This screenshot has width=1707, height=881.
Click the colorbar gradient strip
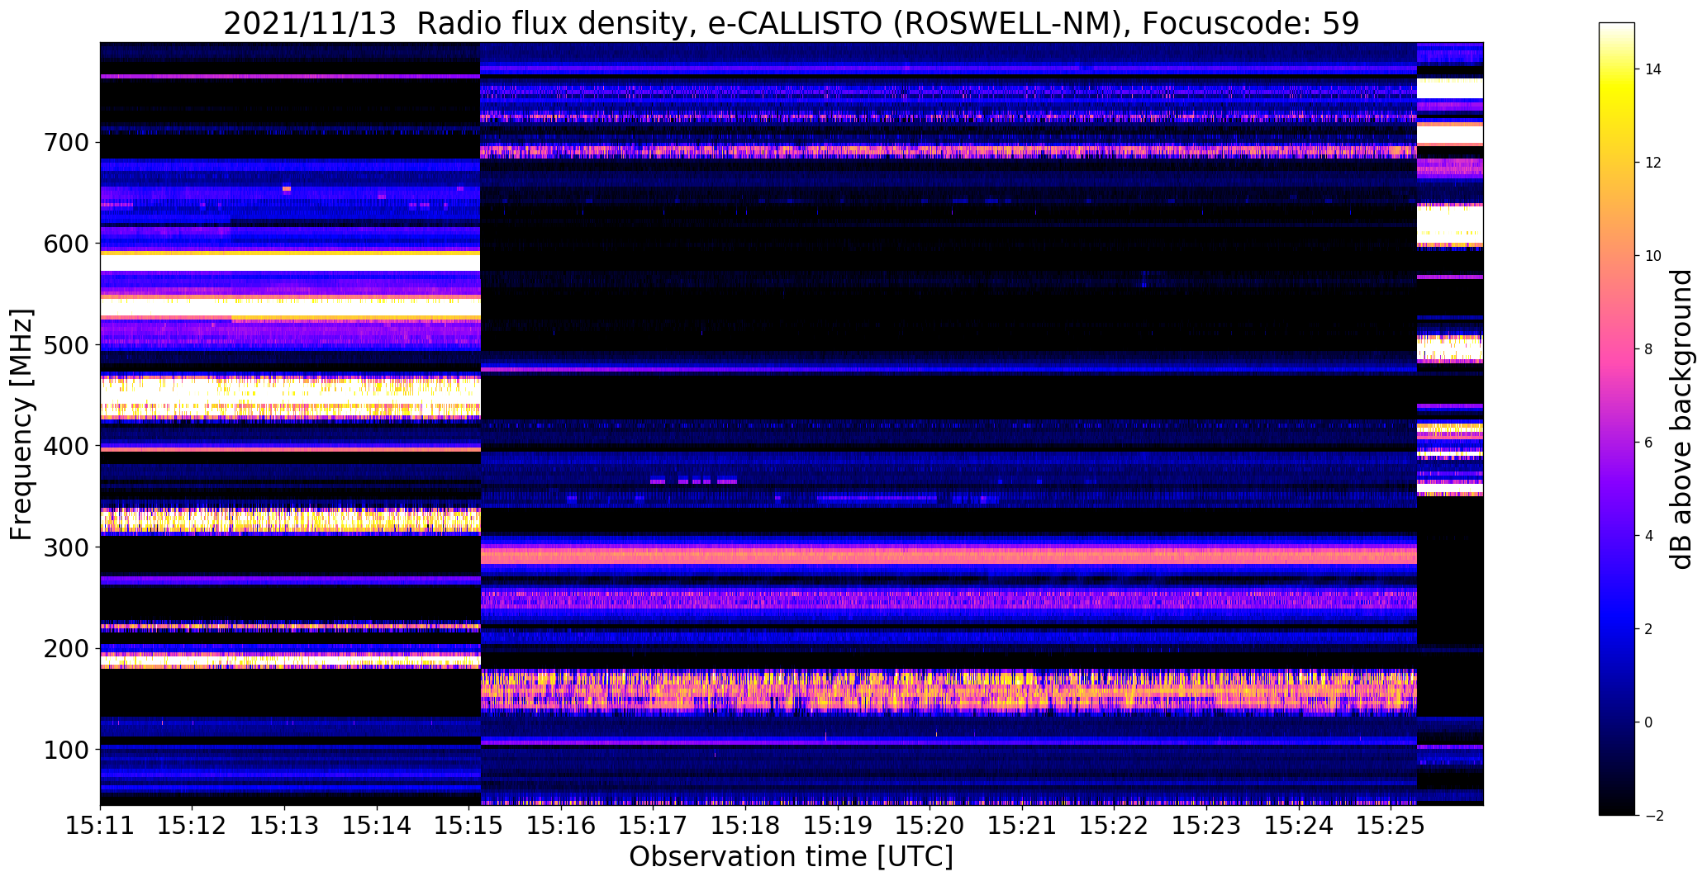point(1617,419)
